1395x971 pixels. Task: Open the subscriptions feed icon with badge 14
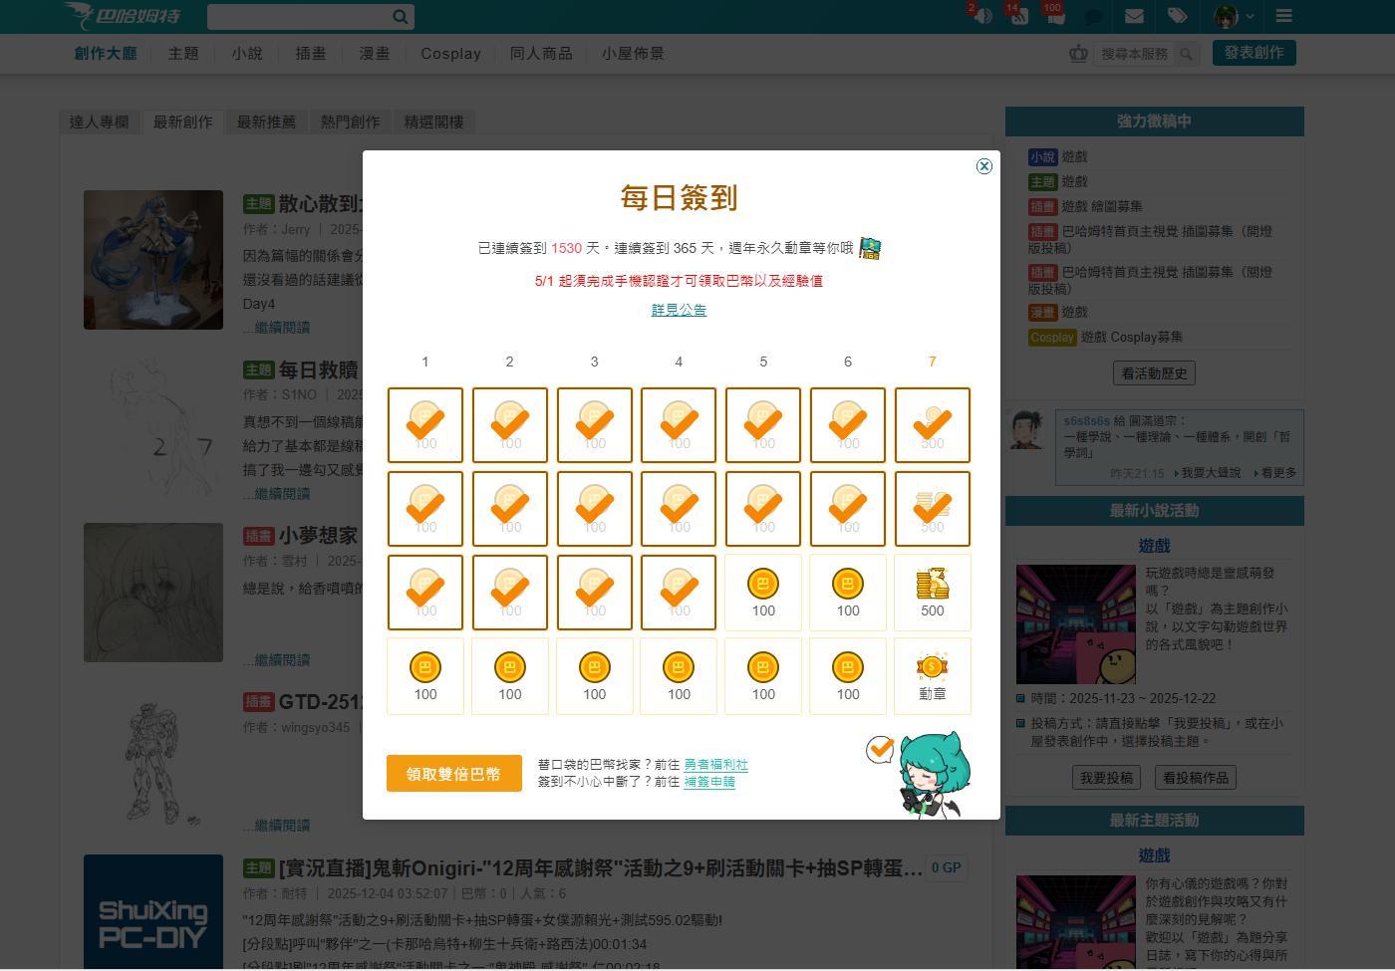point(1018,16)
